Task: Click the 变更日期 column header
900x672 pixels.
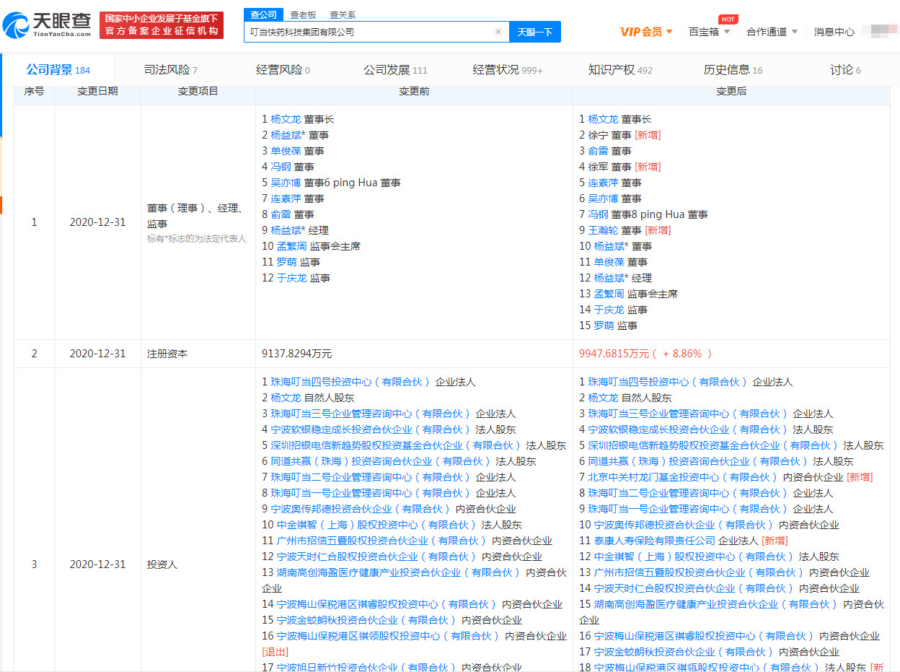Action: coord(97,91)
